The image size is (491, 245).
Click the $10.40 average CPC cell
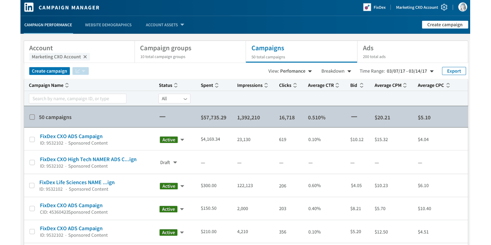[424, 208]
